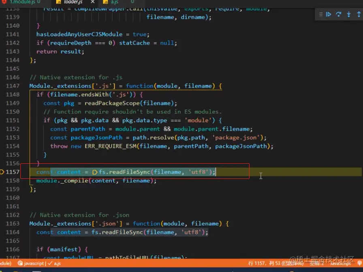Click 'packageJsonPath' declaration on line 1153
Screen dimensions: 363x272
pyautogui.click(x=96, y=138)
